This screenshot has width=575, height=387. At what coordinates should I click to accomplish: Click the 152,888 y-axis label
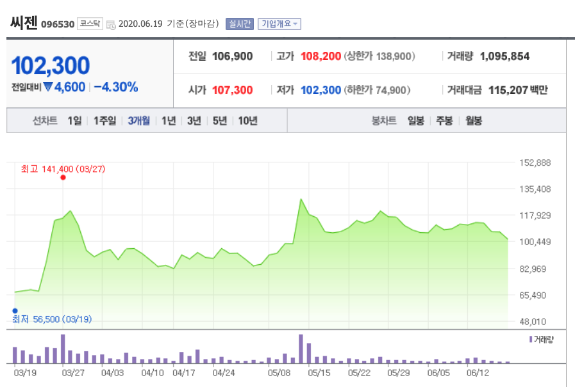click(x=535, y=162)
